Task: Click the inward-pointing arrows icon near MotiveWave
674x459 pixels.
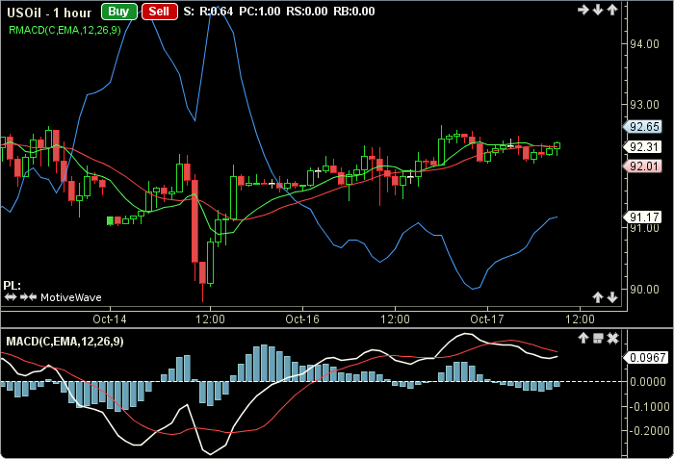Action: tap(28, 297)
